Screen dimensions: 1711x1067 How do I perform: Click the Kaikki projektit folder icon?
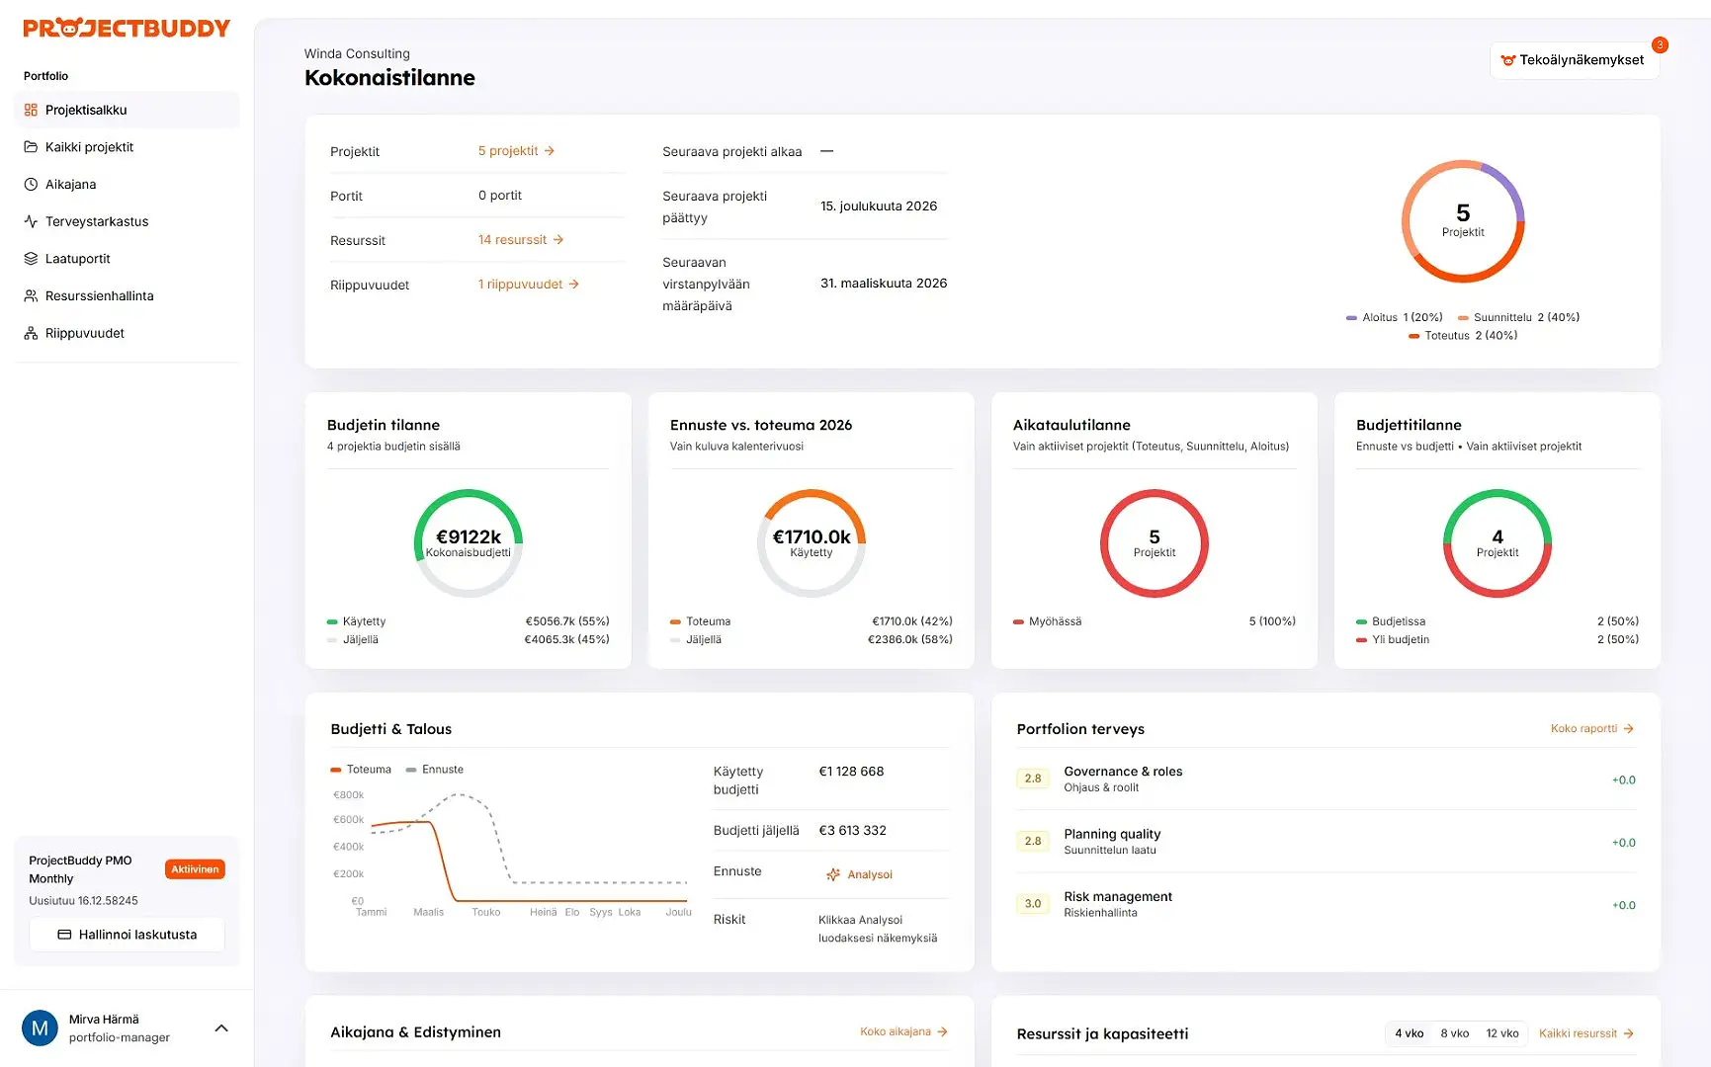click(x=31, y=147)
